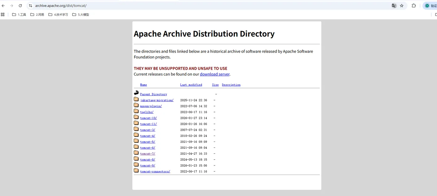Click the date 2026-01-23 15:06

click(194, 165)
